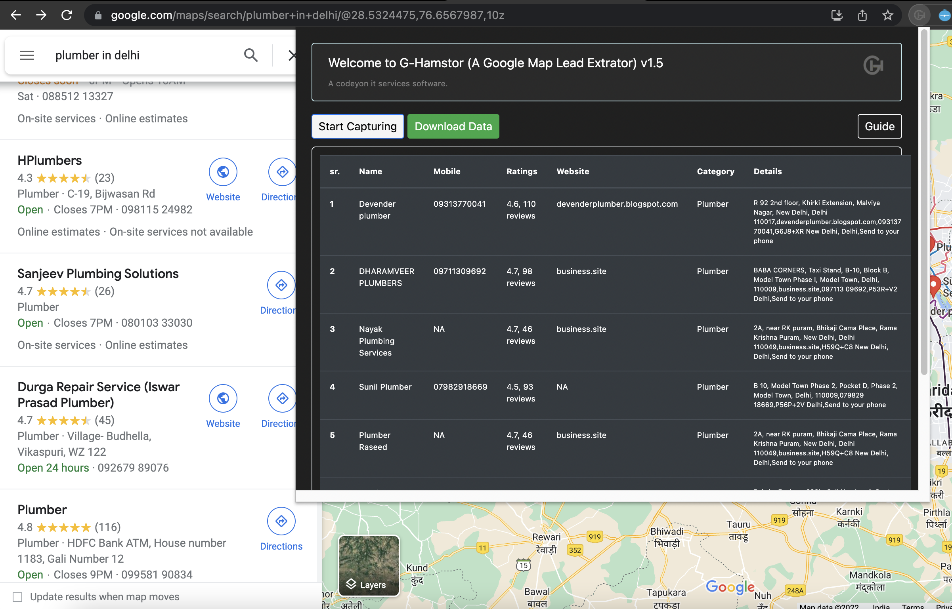Click the Terms link on map footer

tap(912, 606)
